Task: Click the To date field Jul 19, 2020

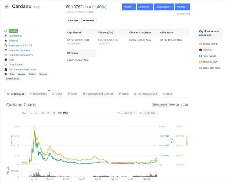Action: tap(150, 113)
